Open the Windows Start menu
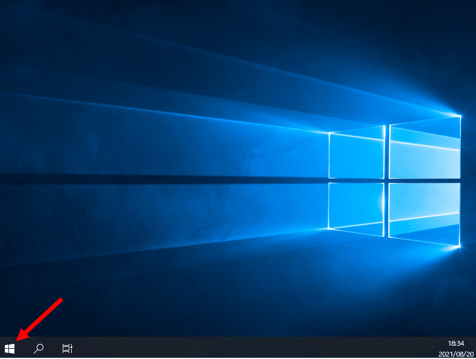Image resolution: width=476 pixels, height=359 pixels. (10, 349)
